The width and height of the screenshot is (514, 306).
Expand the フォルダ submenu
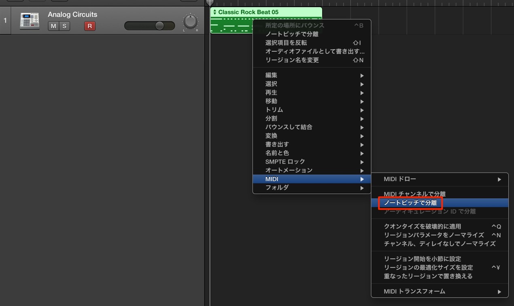312,188
